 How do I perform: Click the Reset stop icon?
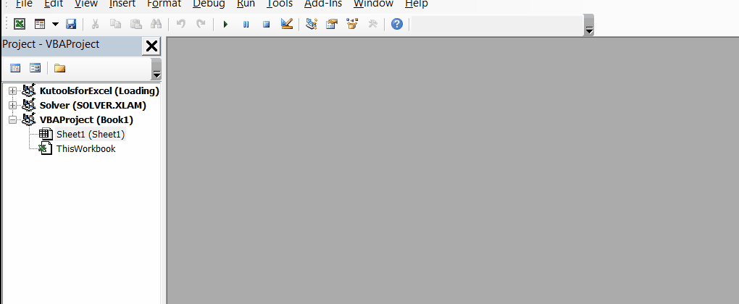267,24
